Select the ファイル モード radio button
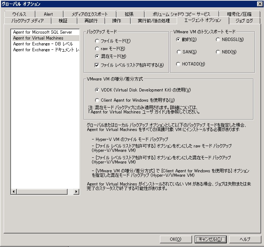Viewport: 264px width, 247px height. (x=97, y=41)
